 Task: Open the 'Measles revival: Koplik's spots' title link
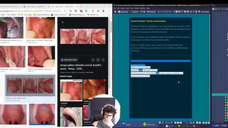click(81, 67)
